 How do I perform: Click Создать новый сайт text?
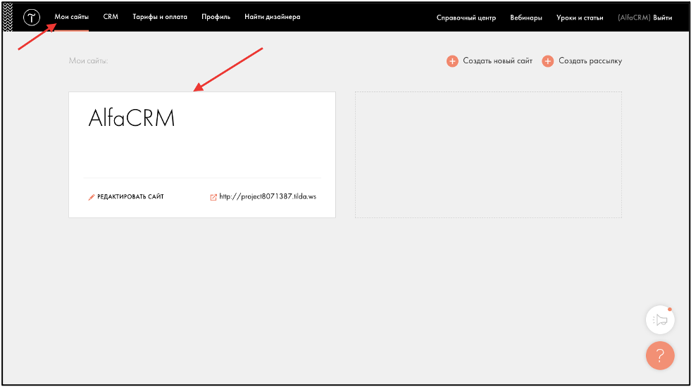tap(497, 61)
